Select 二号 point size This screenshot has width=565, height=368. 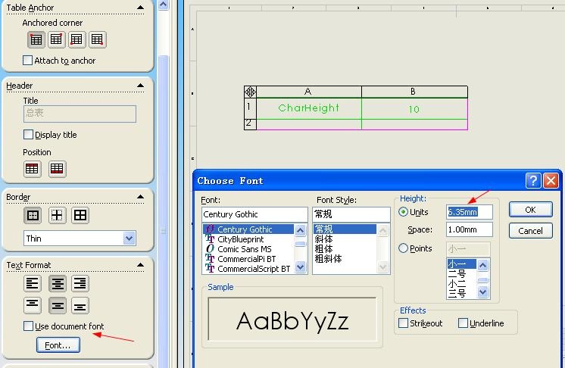point(462,273)
